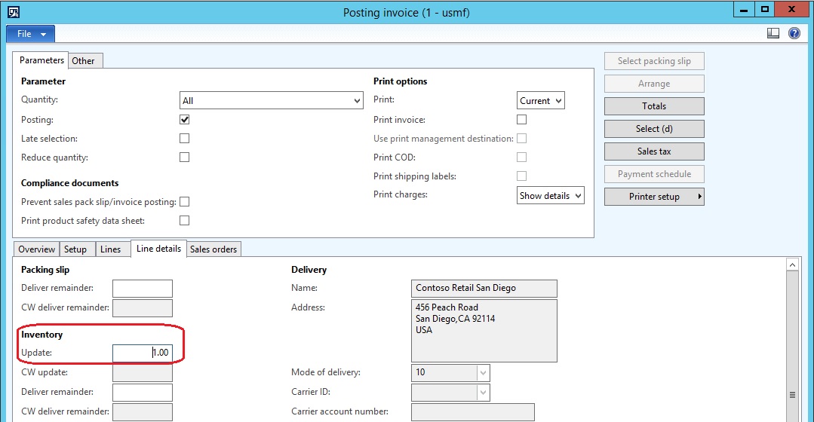Open the Mode of delivery dropdown
This screenshot has width=814, height=422.
(x=483, y=373)
